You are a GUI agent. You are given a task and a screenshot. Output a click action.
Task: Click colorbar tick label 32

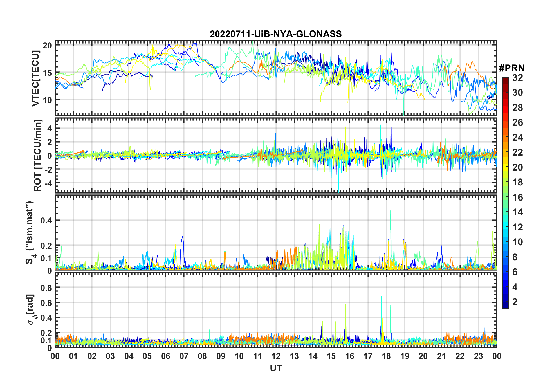point(517,78)
